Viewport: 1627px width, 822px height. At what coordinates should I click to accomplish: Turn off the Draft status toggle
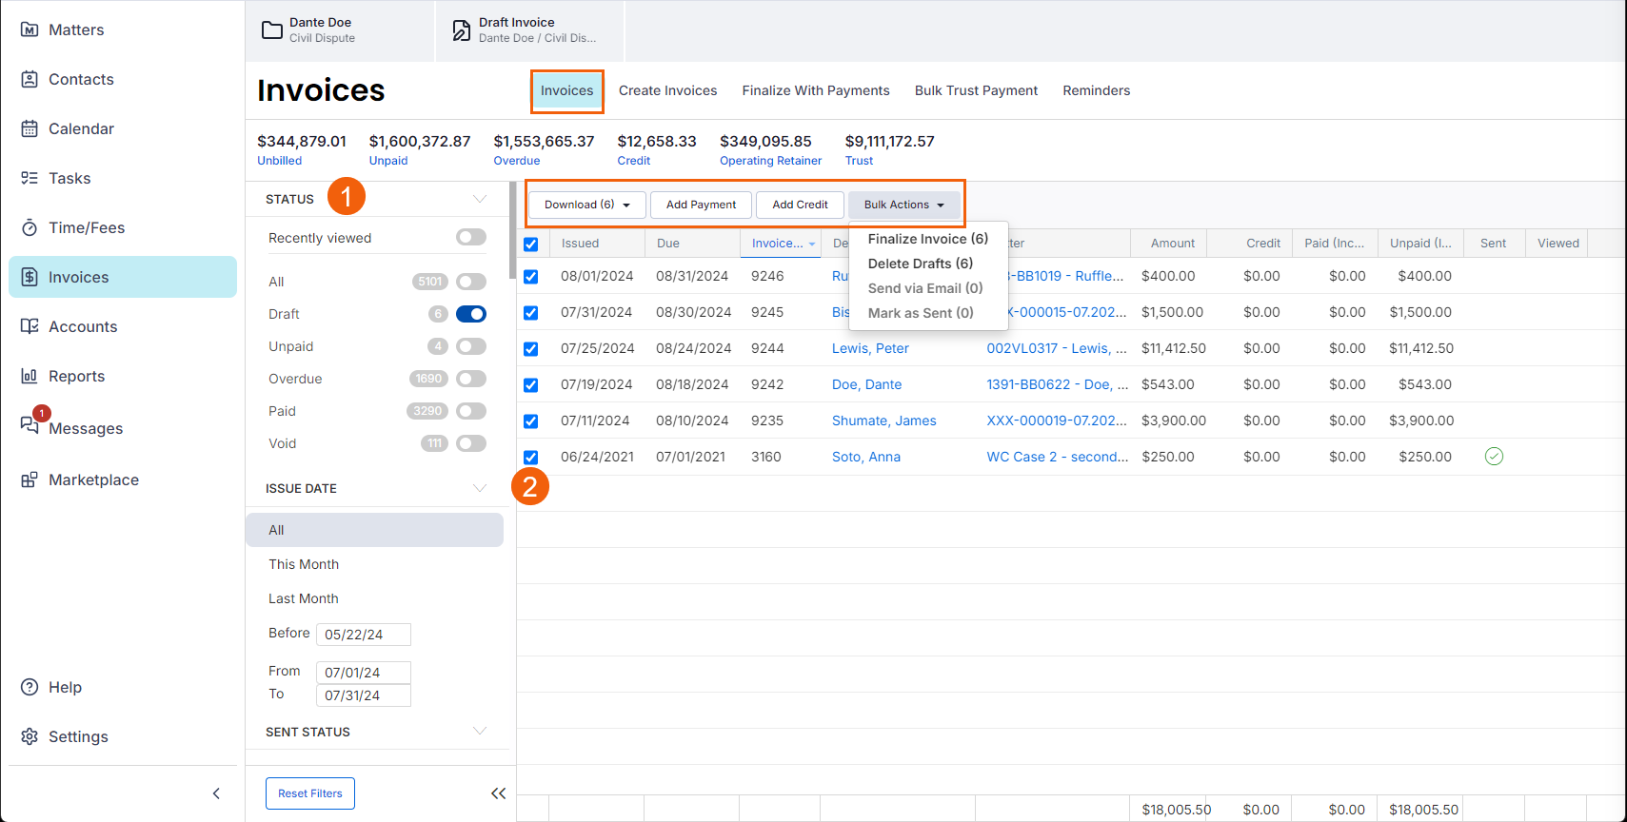(x=470, y=314)
